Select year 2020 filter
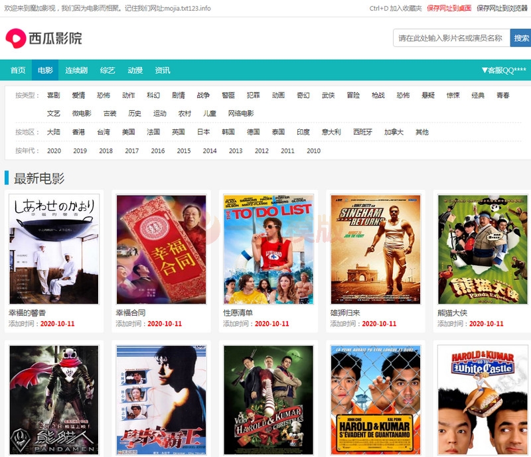531x457 pixels. [x=54, y=151]
